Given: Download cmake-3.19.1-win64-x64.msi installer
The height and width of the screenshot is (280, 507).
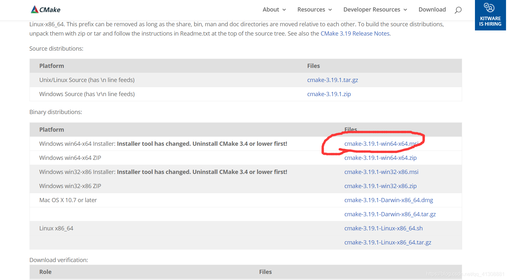Looking at the screenshot, I should (381, 144).
